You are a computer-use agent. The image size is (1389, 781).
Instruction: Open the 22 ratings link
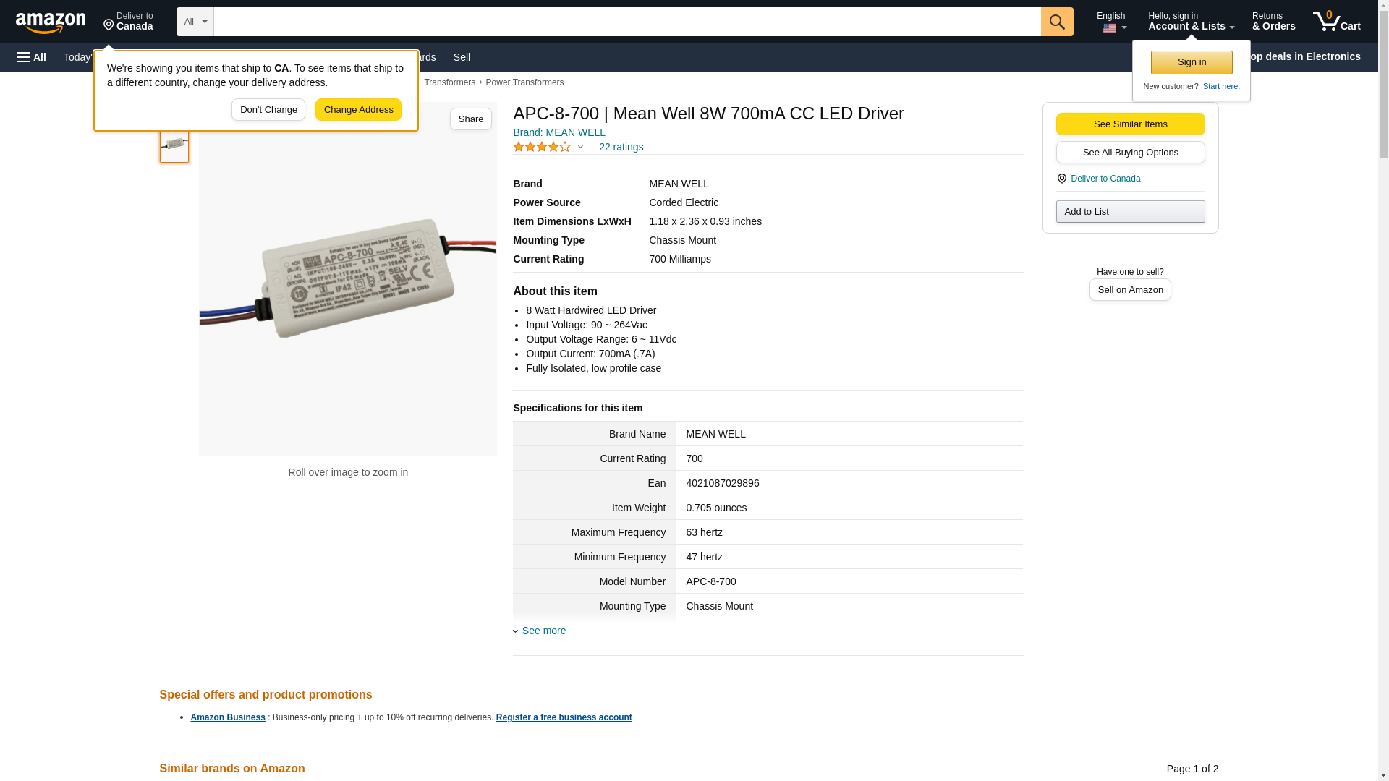621,147
